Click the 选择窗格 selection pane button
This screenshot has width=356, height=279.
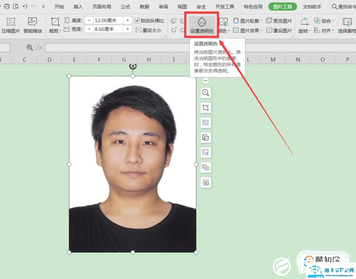coord(347,25)
